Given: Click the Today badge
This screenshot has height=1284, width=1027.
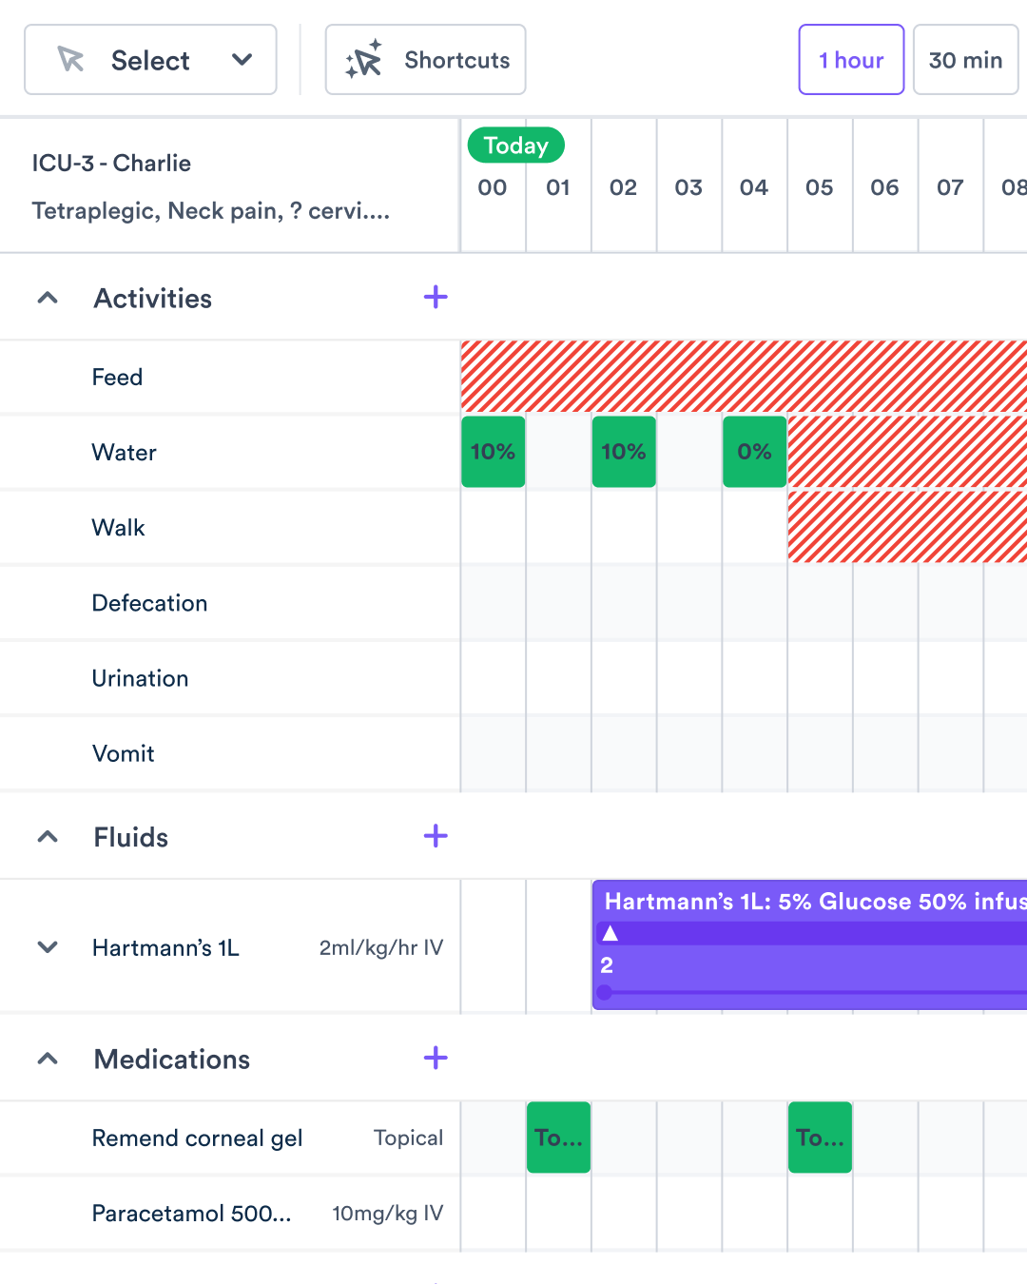Looking at the screenshot, I should click(515, 146).
